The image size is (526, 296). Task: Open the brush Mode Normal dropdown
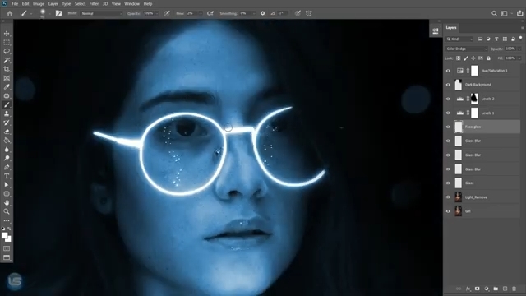coord(101,13)
